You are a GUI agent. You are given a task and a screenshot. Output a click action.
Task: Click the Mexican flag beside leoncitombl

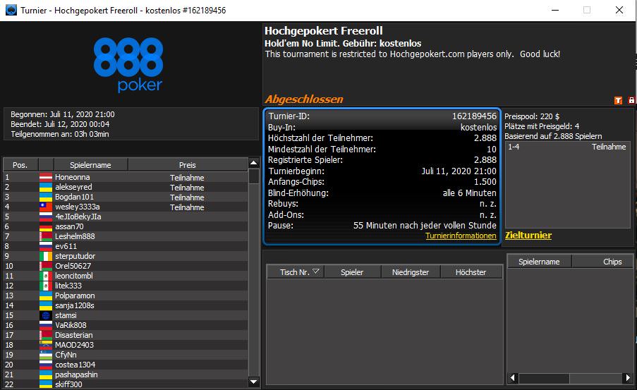[x=46, y=276]
